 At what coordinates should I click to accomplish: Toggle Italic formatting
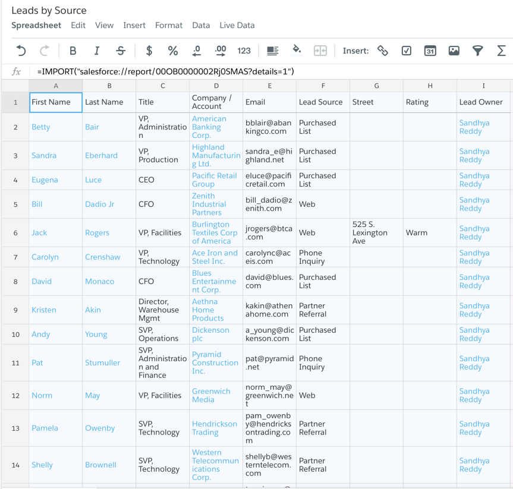pyautogui.click(x=96, y=51)
